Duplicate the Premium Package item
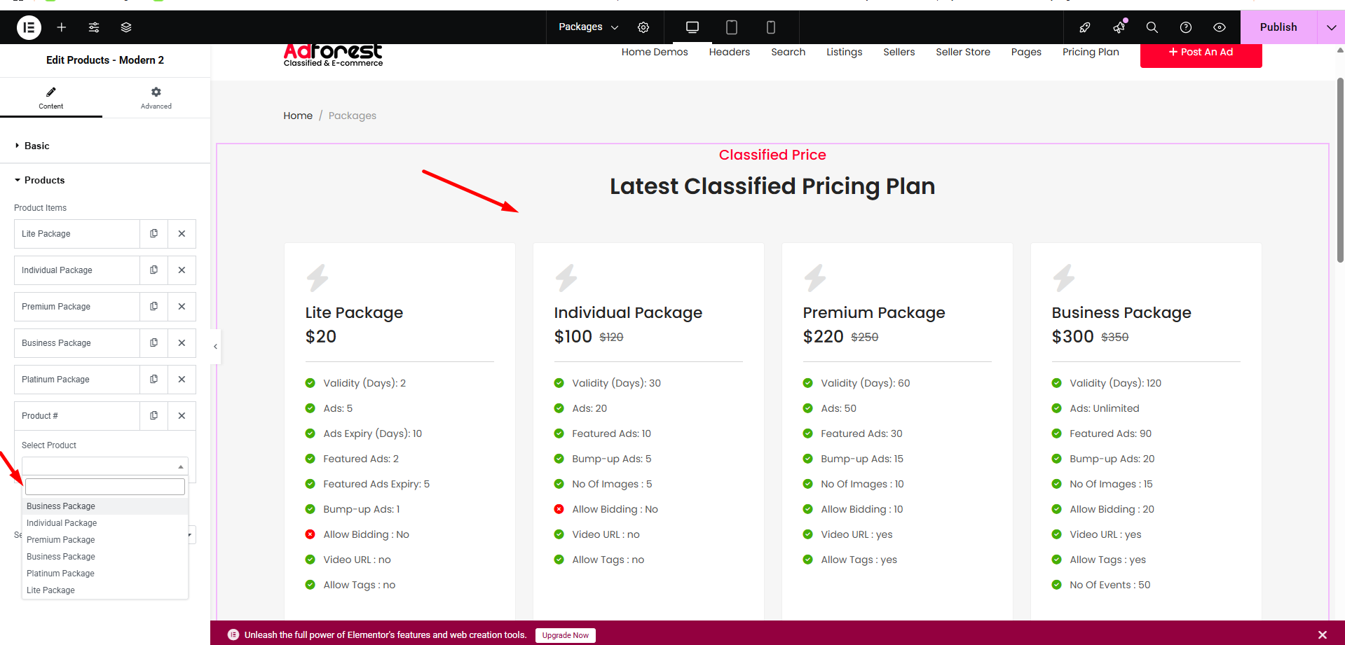 tap(153, 307)
